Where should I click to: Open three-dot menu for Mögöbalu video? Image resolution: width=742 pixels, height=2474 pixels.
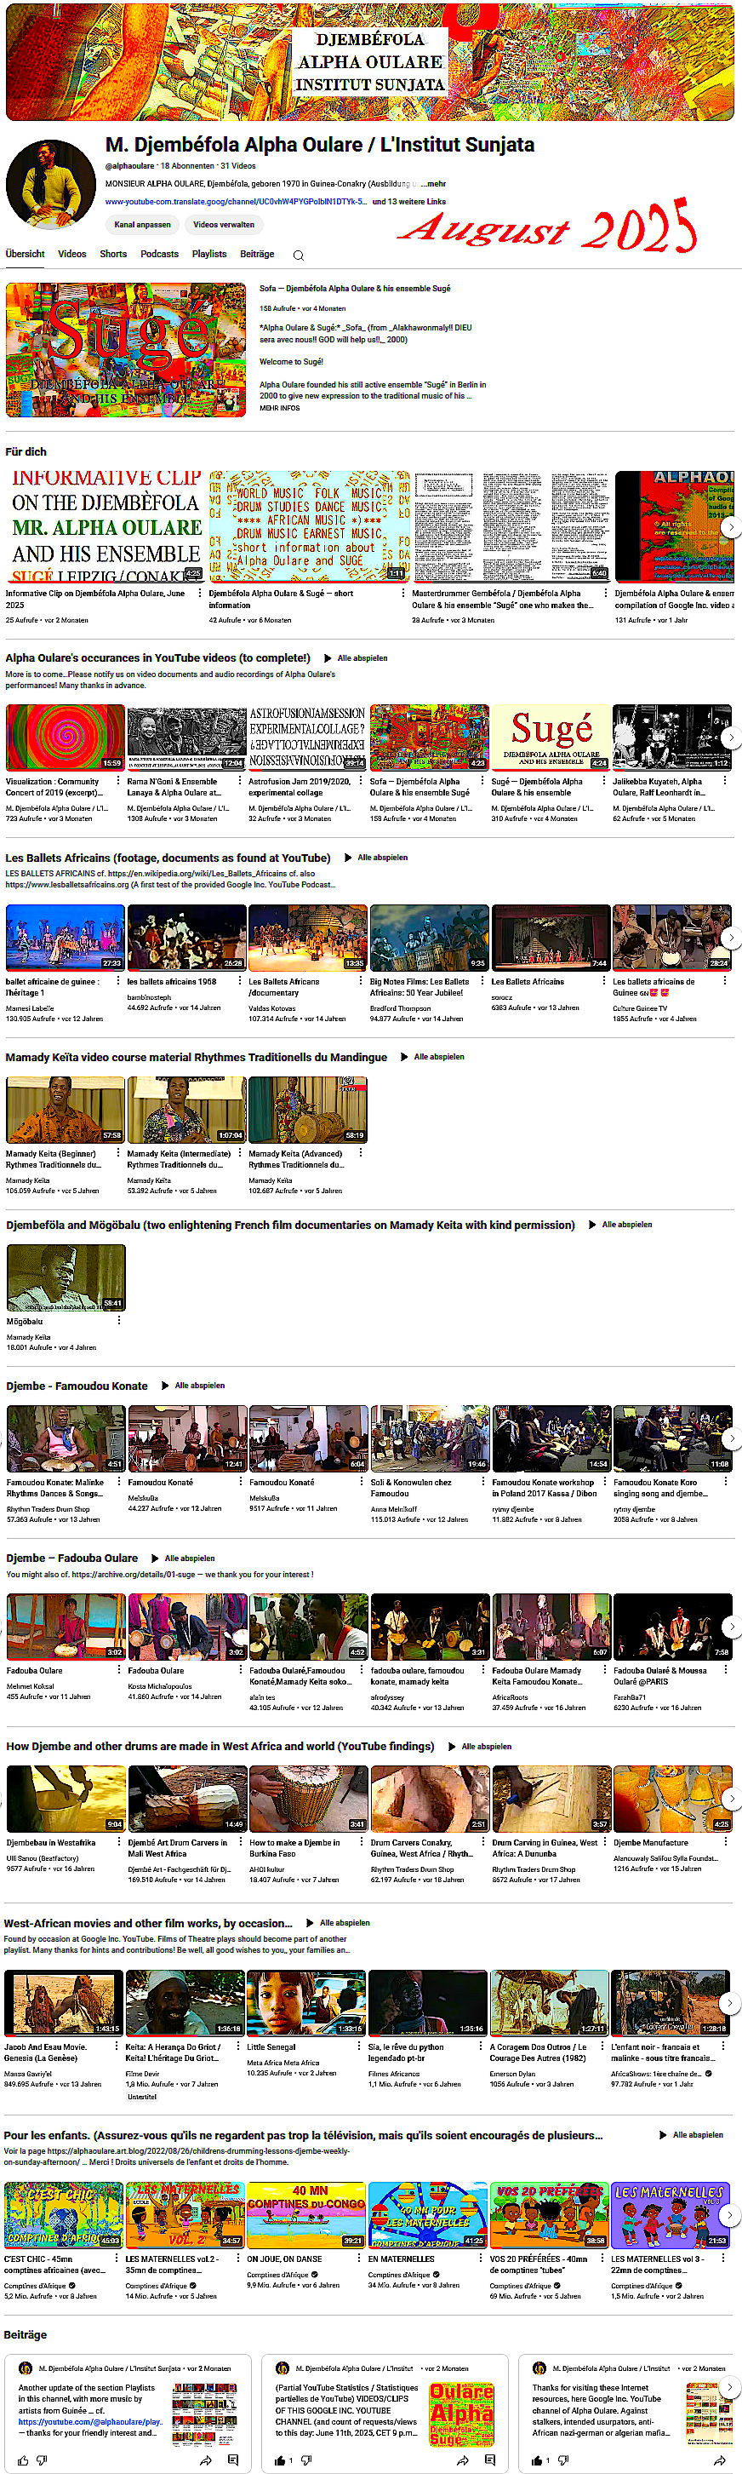coord(119,1321)
